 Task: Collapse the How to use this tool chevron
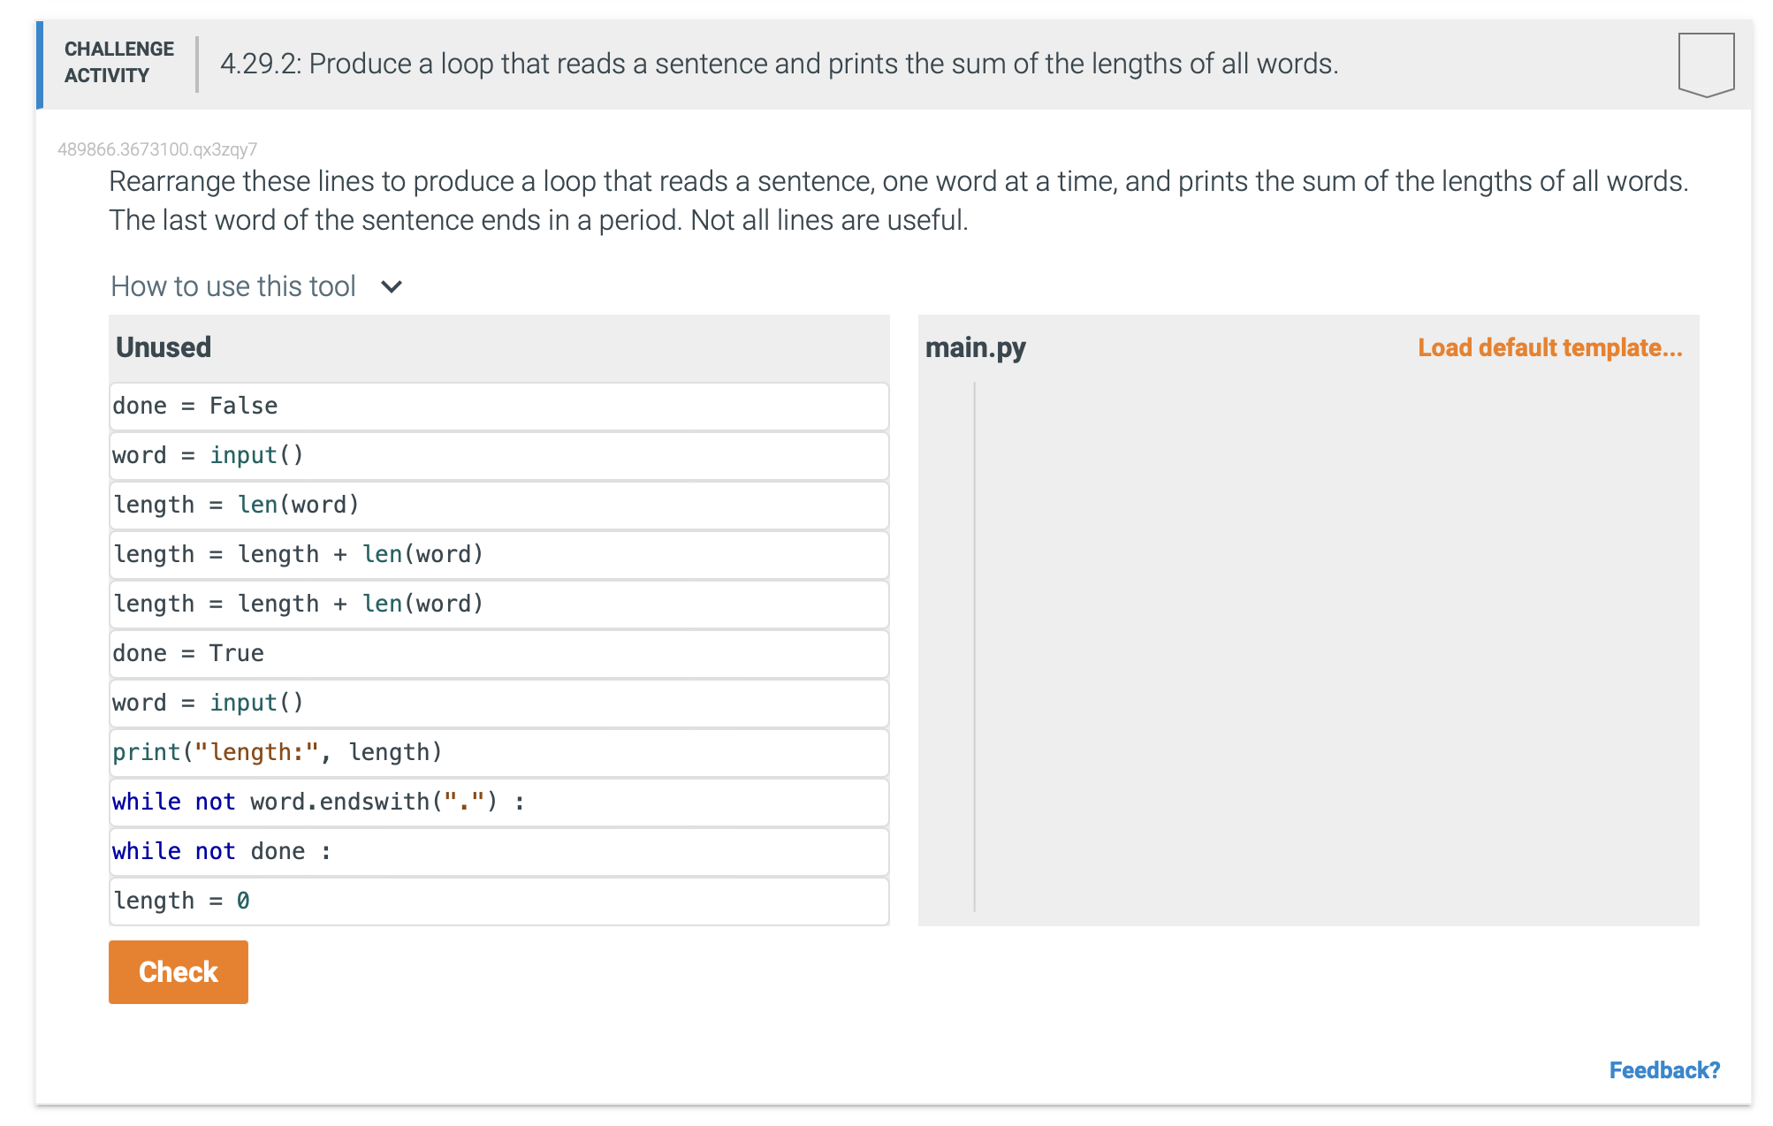pyautogui.click(x=392, y=286)
